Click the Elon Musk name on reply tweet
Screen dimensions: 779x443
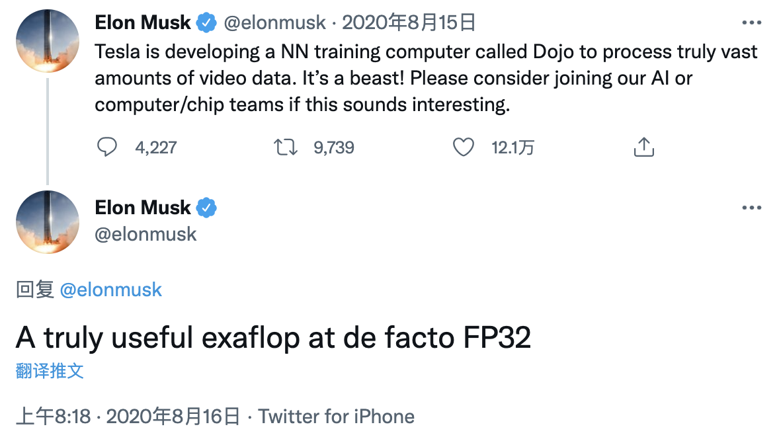(143, 208)
